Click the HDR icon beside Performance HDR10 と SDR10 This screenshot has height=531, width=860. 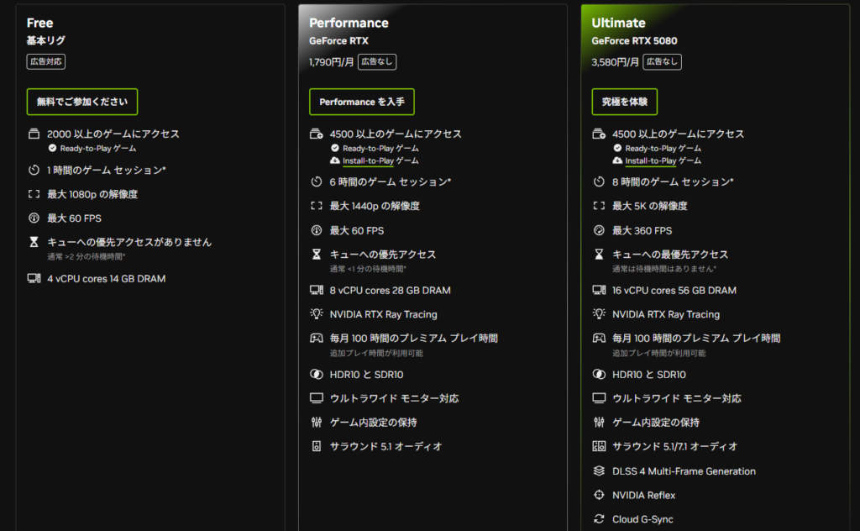pos(317,374)
